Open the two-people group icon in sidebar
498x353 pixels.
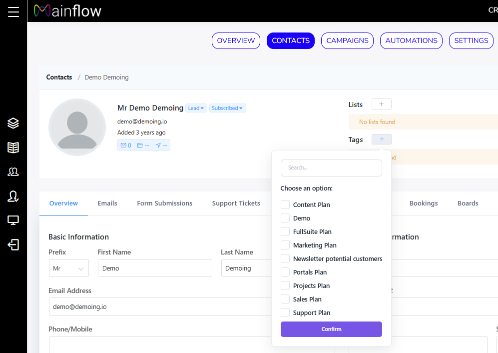[13, 172]
